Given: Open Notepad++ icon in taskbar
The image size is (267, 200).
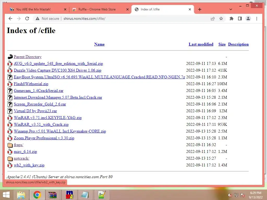Looking at the screenshot, I should 102,195.
